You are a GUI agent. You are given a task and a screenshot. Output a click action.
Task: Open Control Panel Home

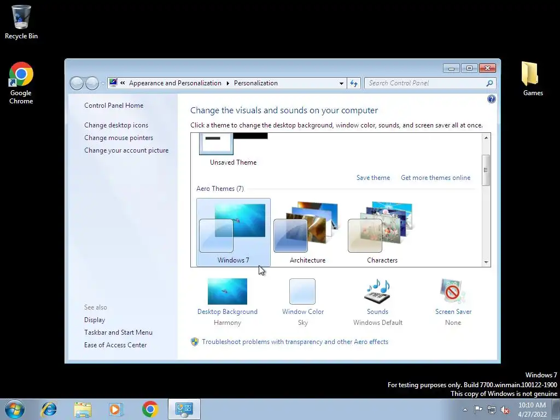(x=114, y=106)
